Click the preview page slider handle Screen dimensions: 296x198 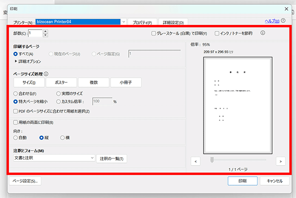pyautogui.click(x=212, y=160)
